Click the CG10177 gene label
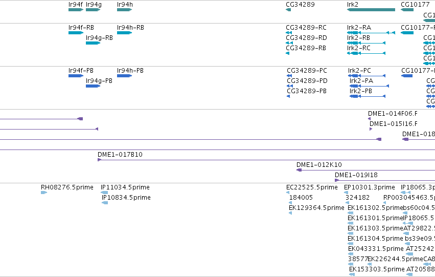The height and width of the screenshot is (277, 435). (x=415, y=5)
